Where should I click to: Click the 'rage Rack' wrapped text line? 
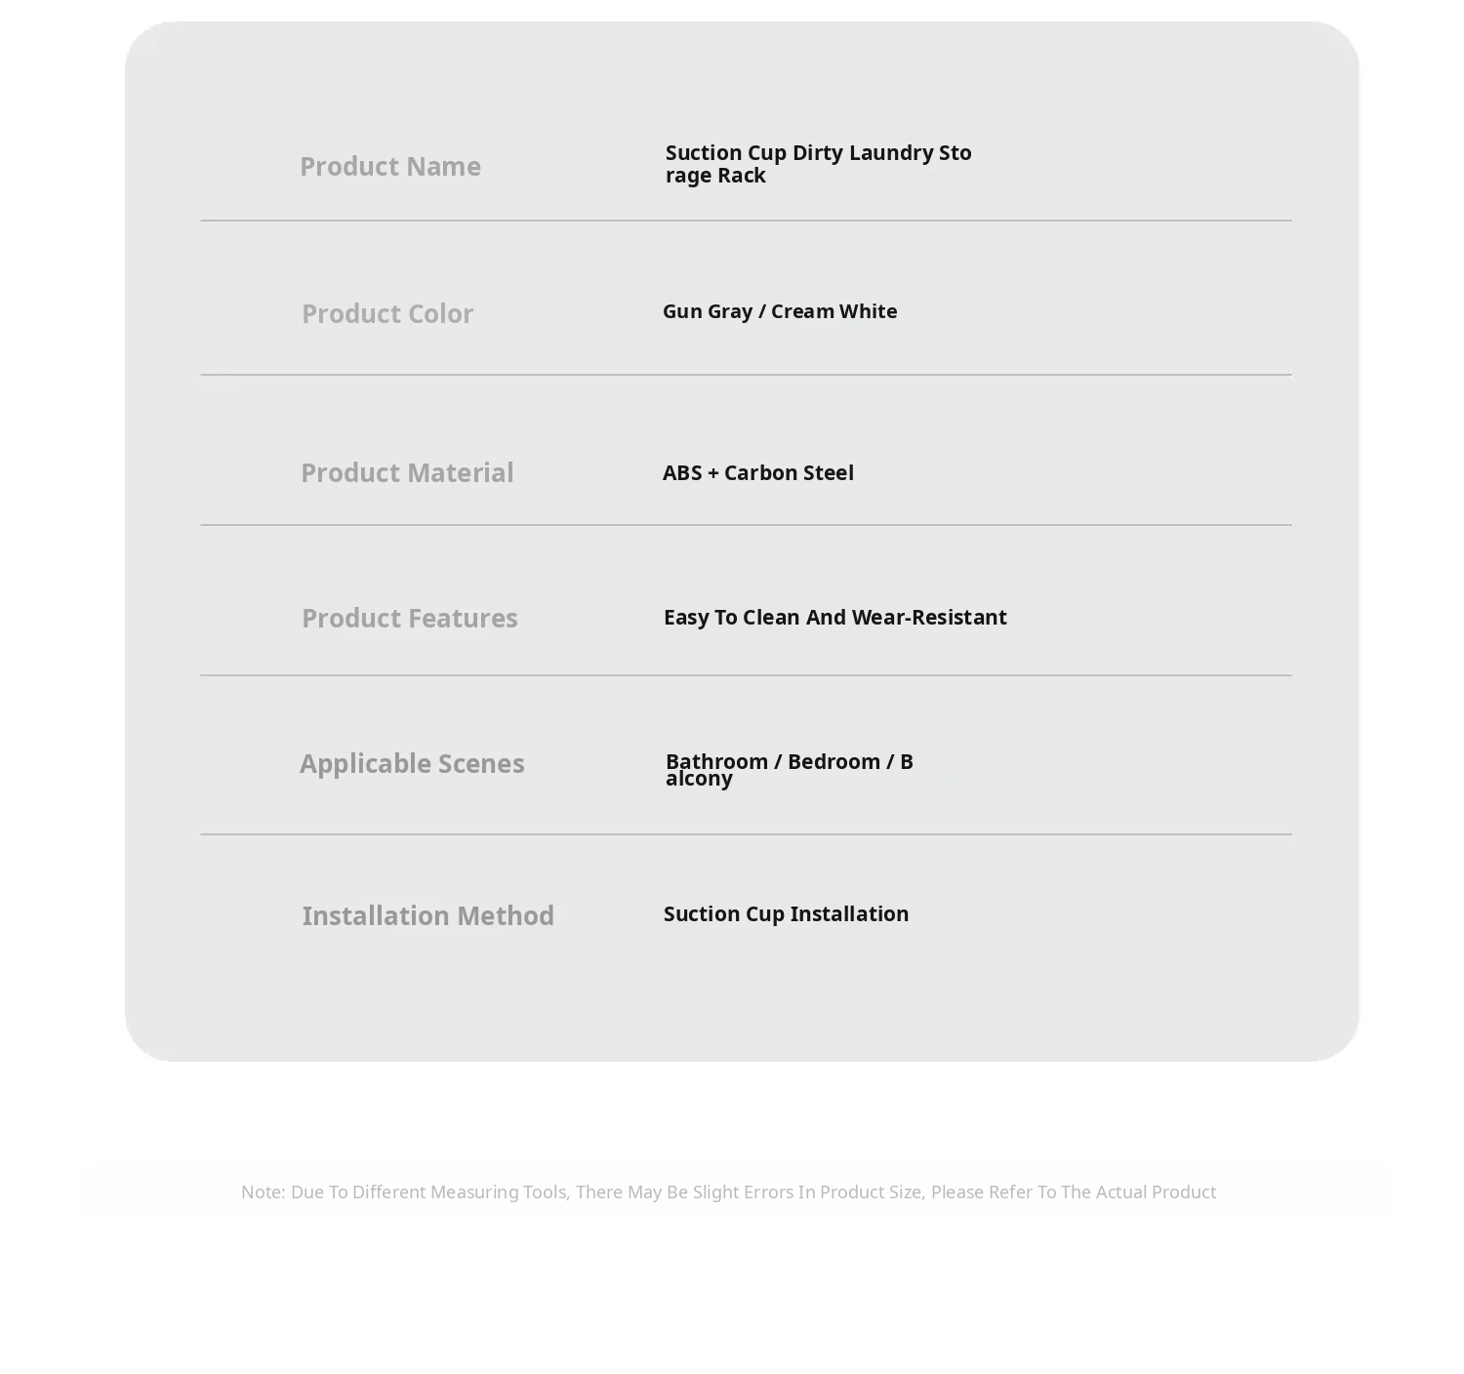tap(715, 176)
